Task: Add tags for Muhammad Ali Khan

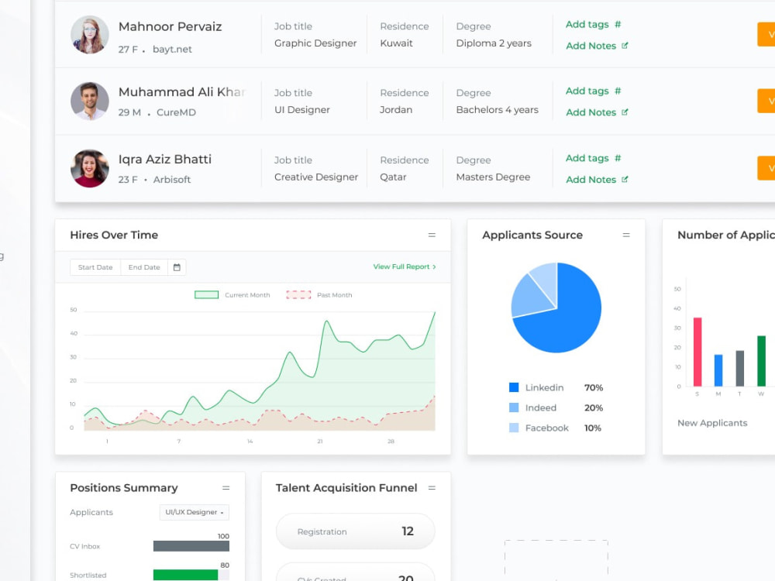Action: (587, 91)
